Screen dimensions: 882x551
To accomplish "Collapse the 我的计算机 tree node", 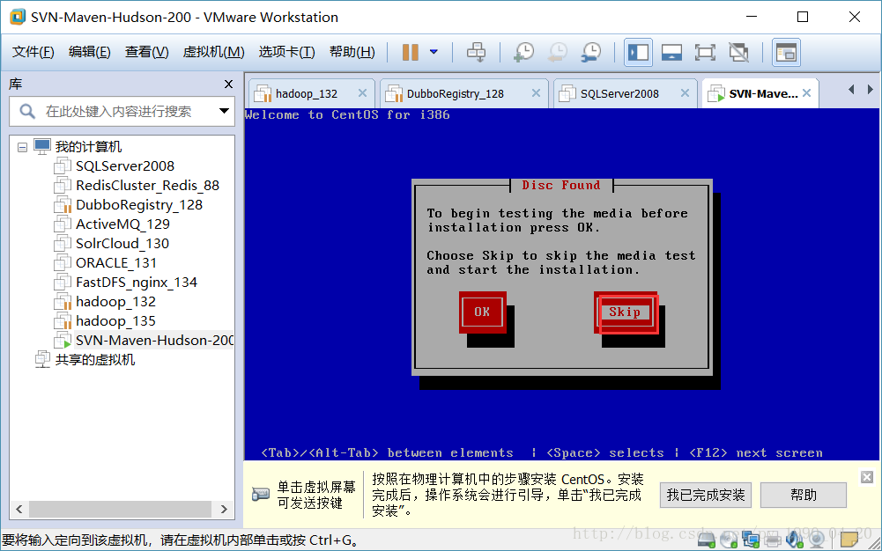I will pyautogui.click(x=23, y=148).
